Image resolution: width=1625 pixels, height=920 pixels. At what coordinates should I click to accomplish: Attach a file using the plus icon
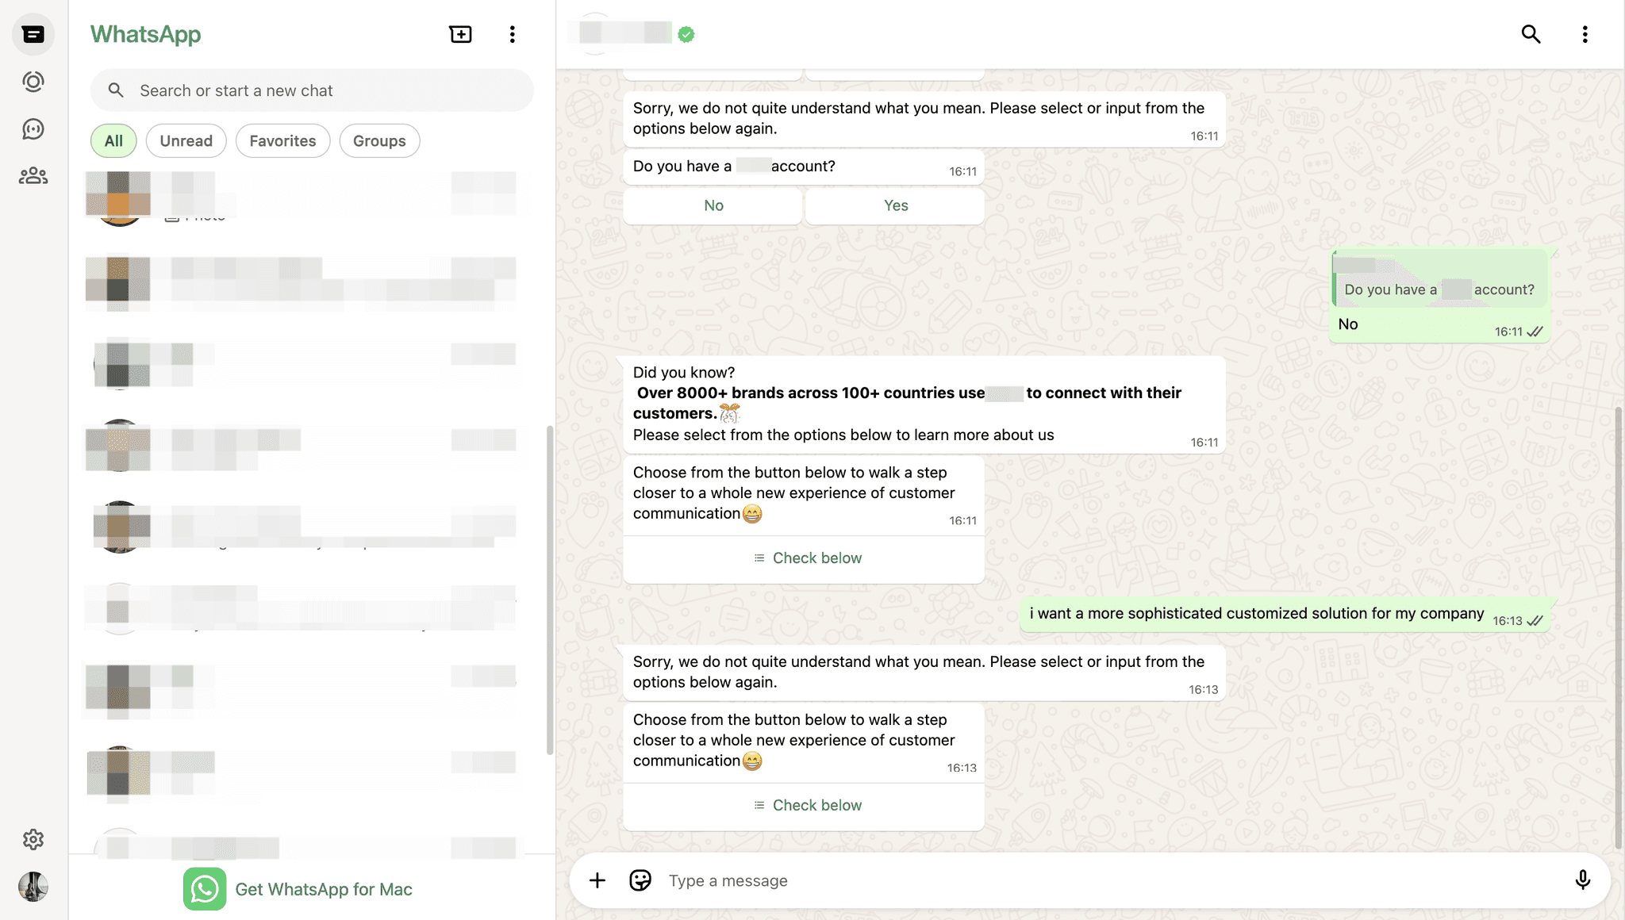[x=597, y=880]
